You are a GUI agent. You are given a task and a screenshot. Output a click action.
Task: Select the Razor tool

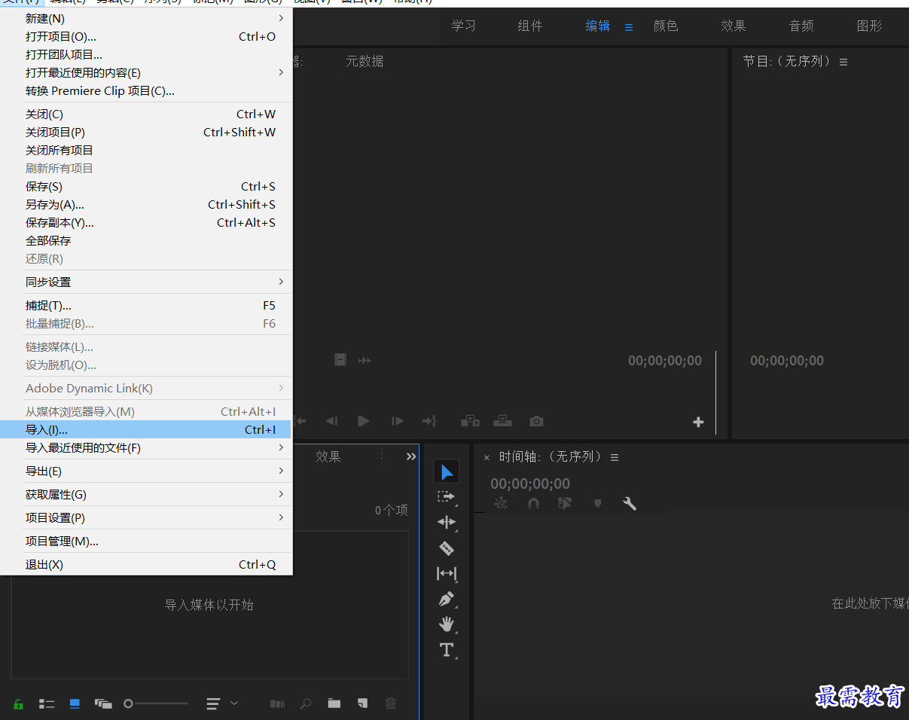447,548
